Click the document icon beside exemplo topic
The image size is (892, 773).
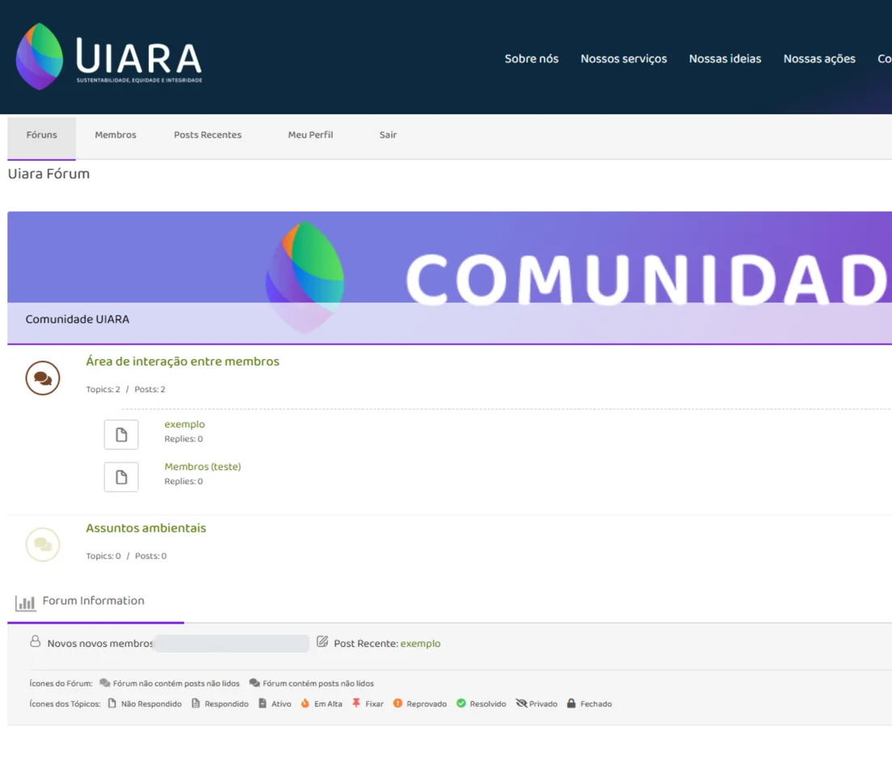(121, 435)
